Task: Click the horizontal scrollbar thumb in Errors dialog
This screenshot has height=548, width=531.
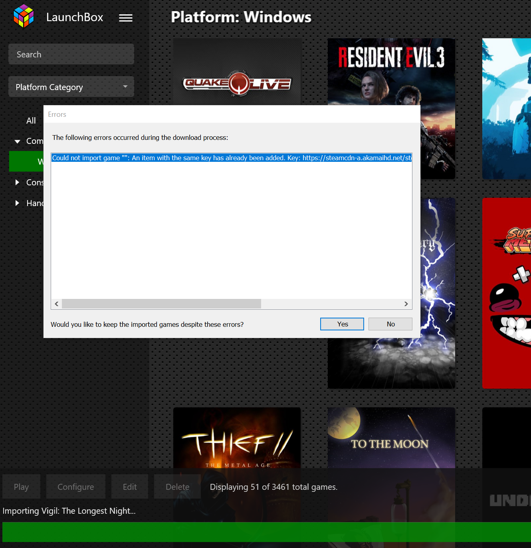Action: [161, 304]
